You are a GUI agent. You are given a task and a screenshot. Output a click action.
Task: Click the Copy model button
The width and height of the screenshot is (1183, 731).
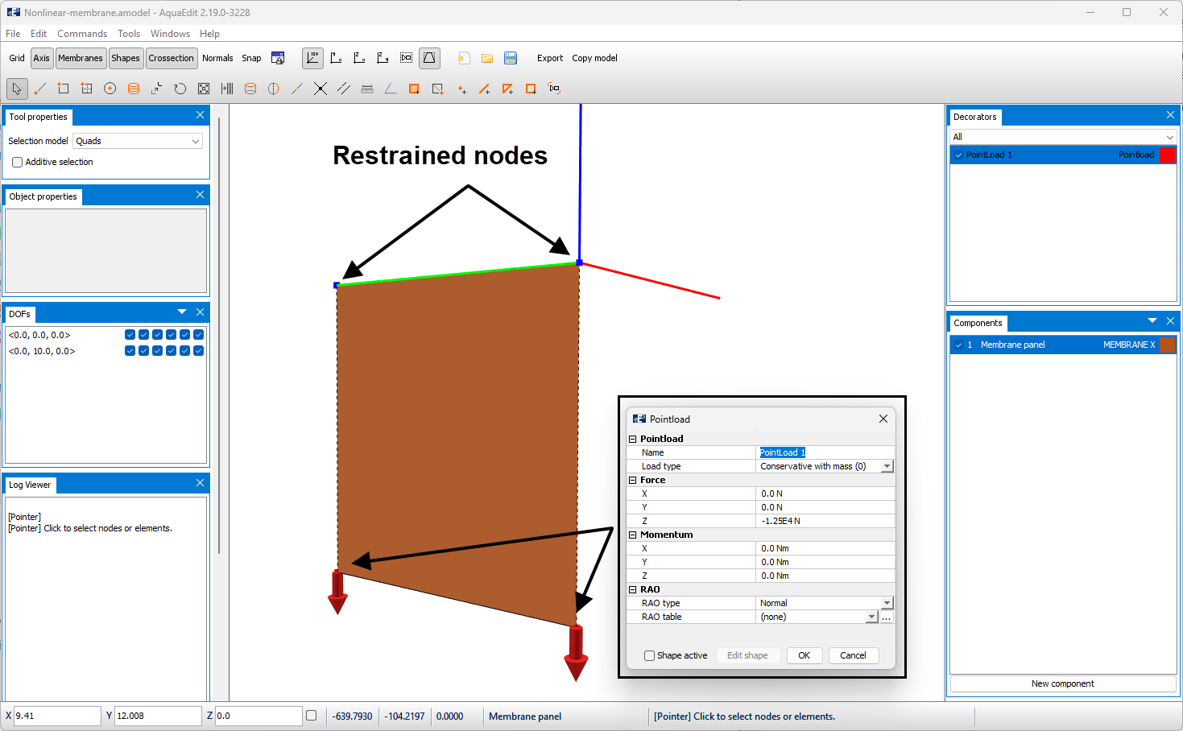click(594, 58)
